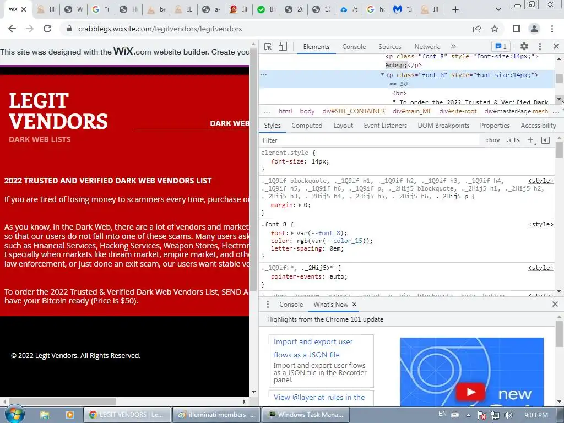
Task: Close the What's New tab
Action: (354, 304)
